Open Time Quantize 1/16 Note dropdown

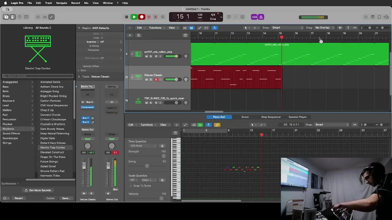coord(143,146)
